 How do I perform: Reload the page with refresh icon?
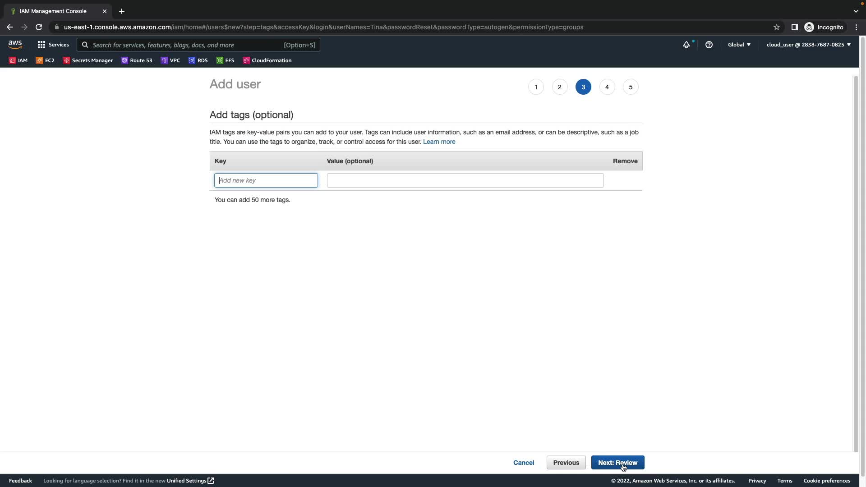point(39,27)
